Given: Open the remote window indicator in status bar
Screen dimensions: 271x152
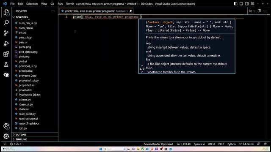Looking at the screenshot, I should tap(5, 144).
